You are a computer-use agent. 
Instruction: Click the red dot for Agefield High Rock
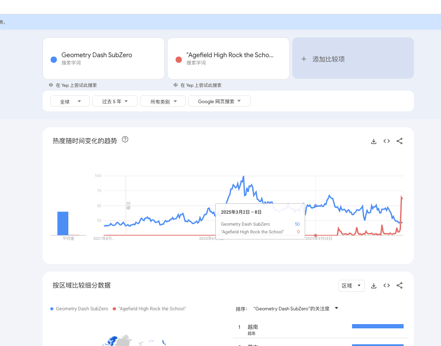click(179, 60)
